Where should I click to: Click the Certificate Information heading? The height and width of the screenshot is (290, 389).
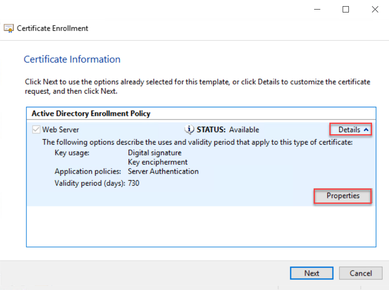coord(72,59)
